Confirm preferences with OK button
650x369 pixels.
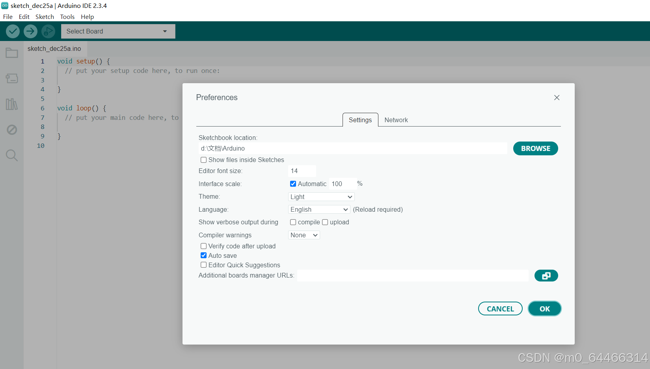pyautogui.click(x=545, y=309)
